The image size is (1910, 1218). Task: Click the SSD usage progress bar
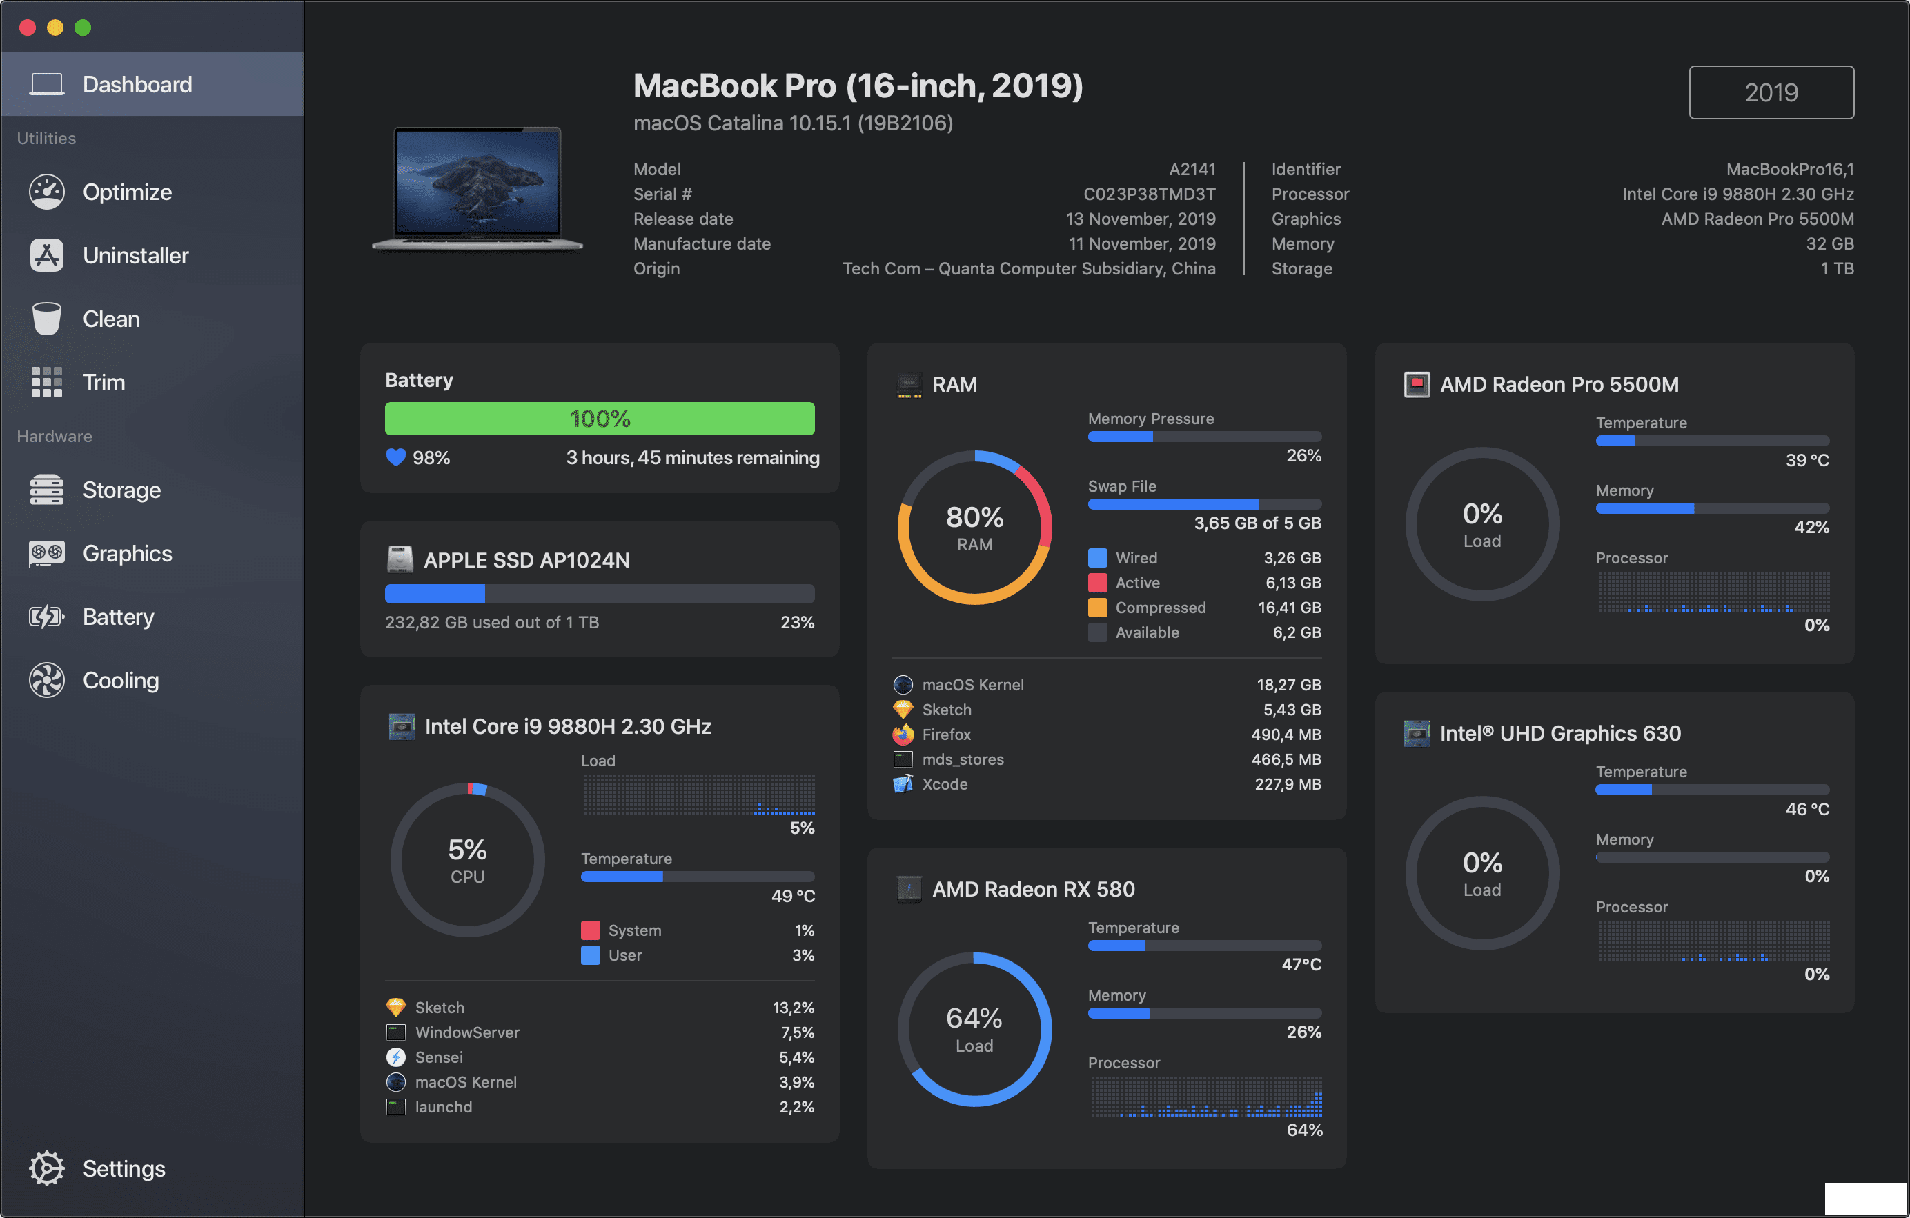point(600,593)
